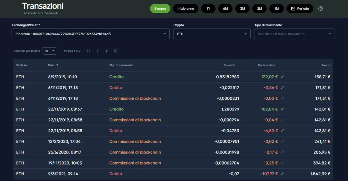Select the 6M time range
348x181 pixels.
click(x=225, y=9)
